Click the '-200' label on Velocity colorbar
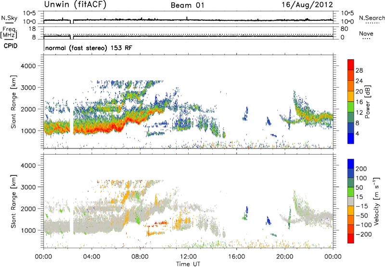This screenshot has width=385, height=267. pos(364,234)
